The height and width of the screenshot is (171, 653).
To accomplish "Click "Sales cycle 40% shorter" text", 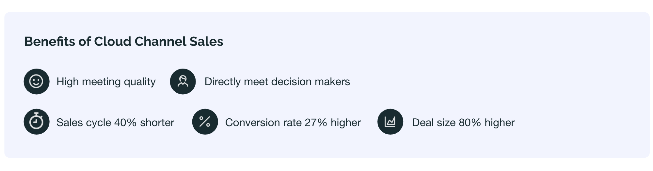I will (115, 123).
